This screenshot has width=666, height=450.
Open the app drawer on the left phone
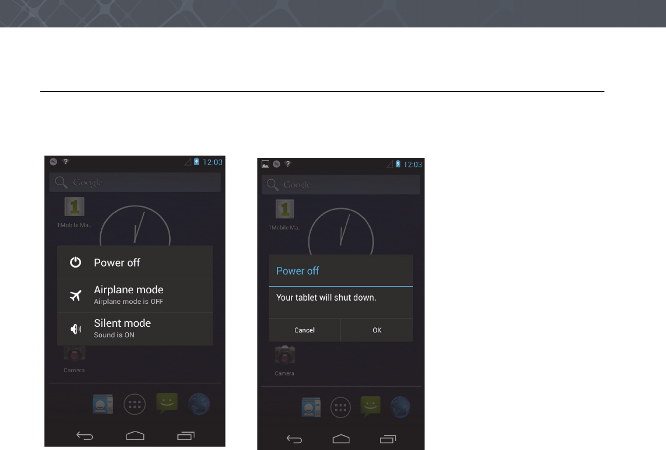coord(135,404)
